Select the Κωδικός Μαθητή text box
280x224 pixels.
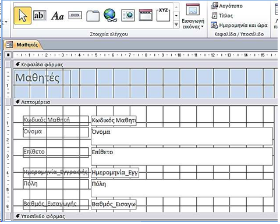point(114,120)
